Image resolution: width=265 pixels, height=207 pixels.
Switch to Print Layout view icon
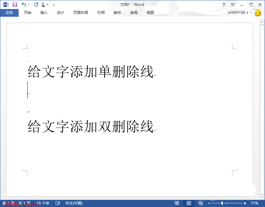189,203
